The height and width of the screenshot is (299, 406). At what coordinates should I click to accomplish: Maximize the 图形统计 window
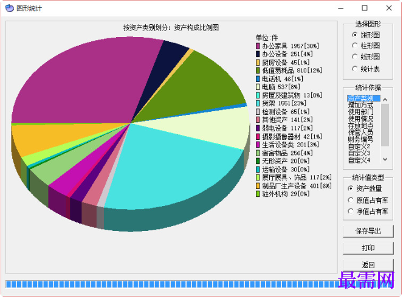pyautogui.click(x=365, y=9)
